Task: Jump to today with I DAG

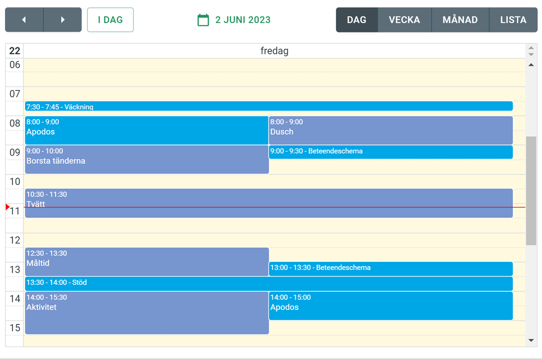Action: pyautogui.click(x=110, y=20)
